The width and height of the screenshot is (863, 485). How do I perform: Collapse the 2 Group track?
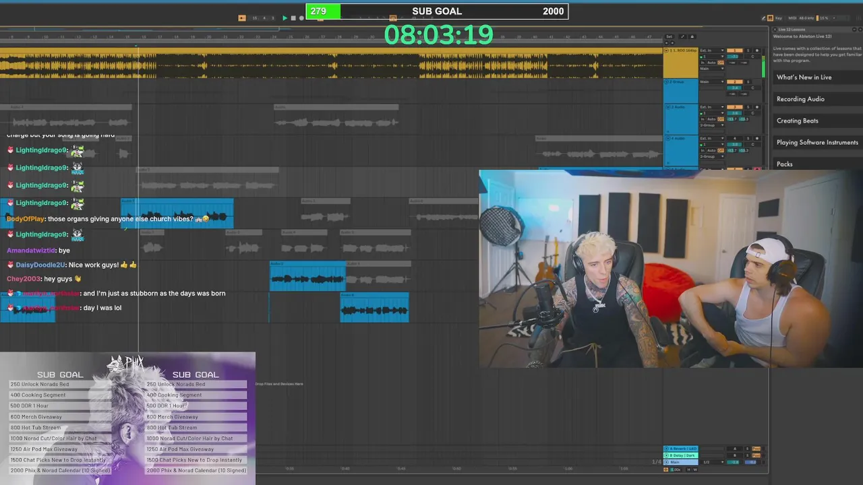[x=666, y=82]
